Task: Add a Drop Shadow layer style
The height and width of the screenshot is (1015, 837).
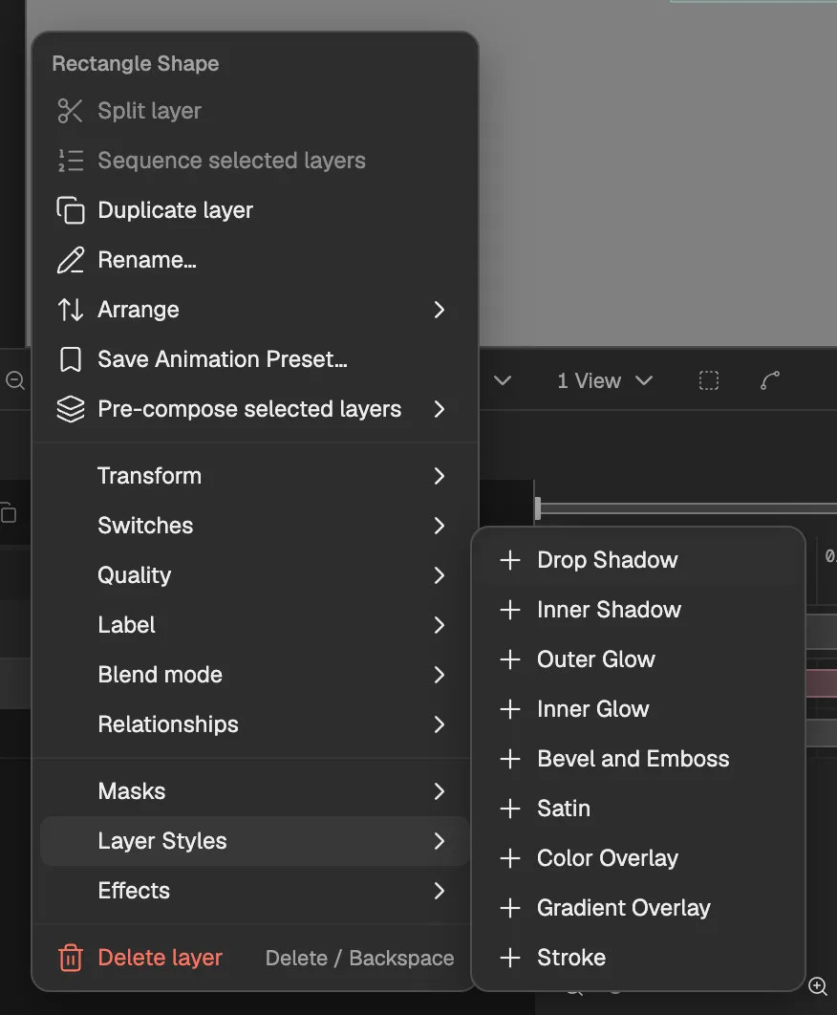Action: point(638,560)
